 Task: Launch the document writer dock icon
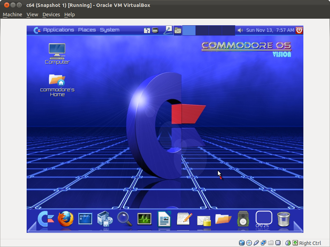click(x=164, y=219)
